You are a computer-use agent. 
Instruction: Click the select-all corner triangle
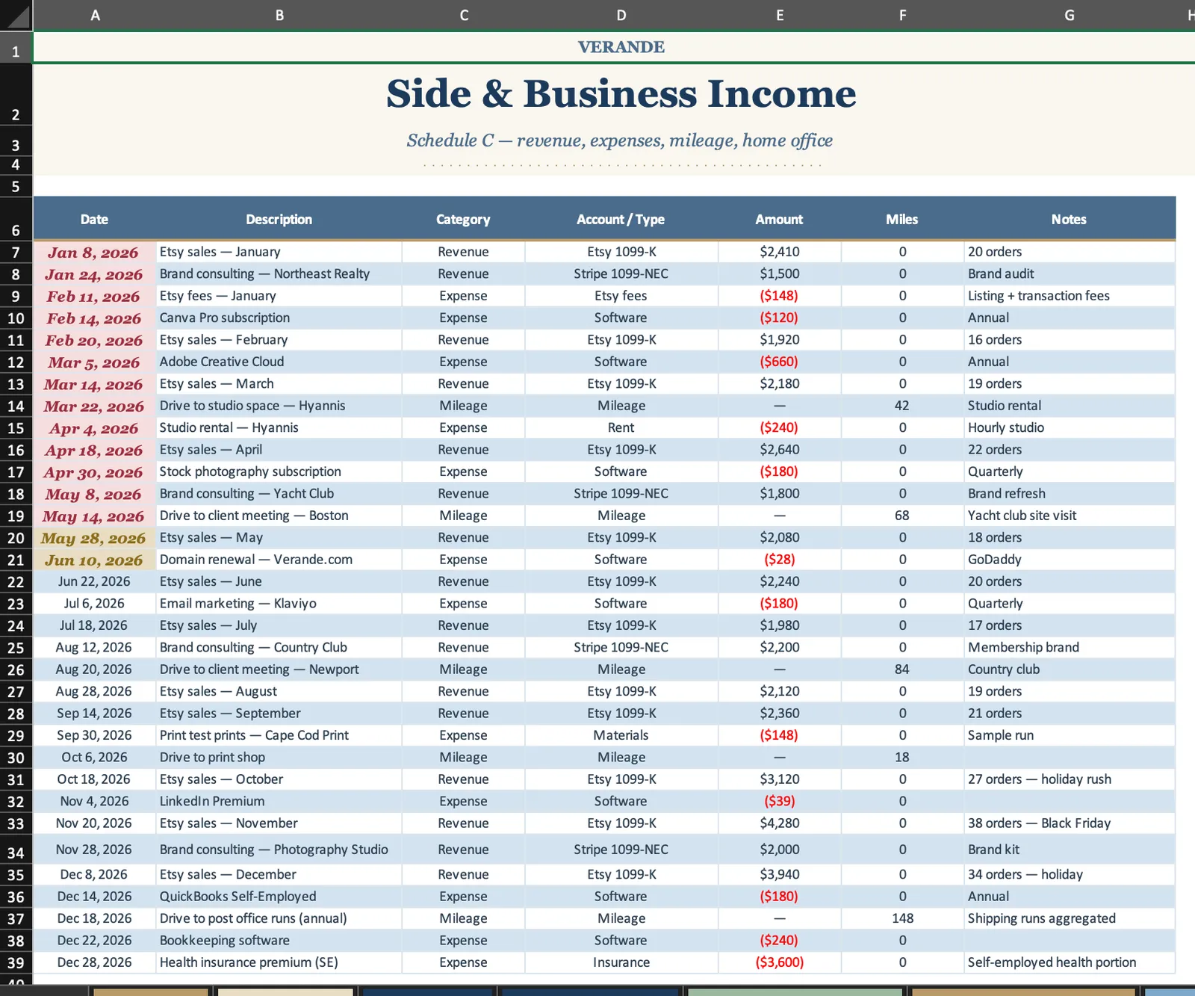(x=16, y=15)
